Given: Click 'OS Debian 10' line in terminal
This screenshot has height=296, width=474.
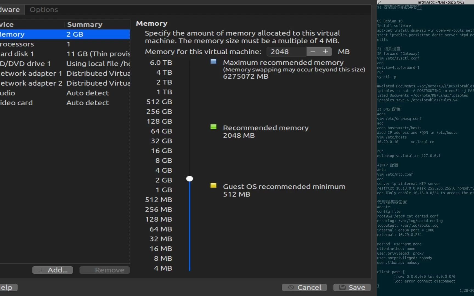Looking at the screenshot, I should [390, 21].
